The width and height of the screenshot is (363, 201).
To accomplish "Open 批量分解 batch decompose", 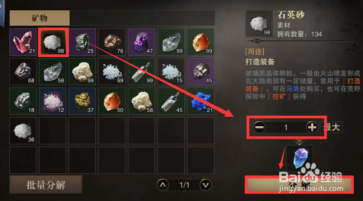I will pos(46,185).
